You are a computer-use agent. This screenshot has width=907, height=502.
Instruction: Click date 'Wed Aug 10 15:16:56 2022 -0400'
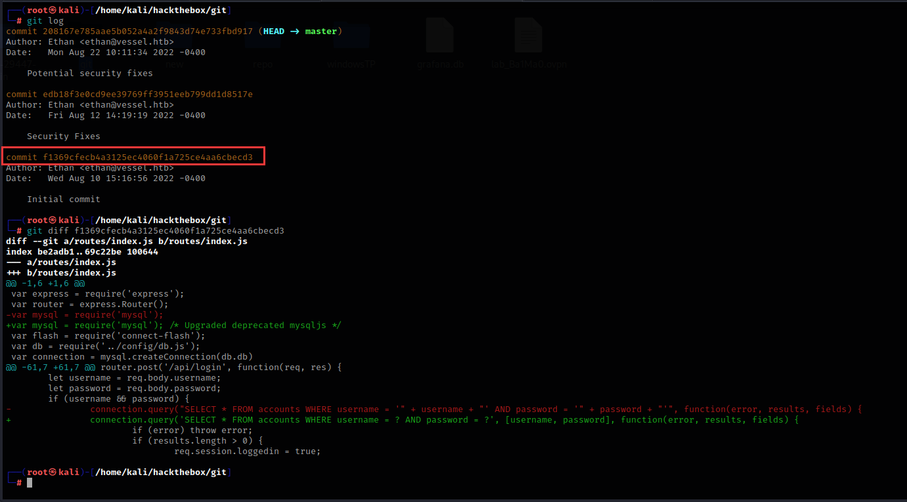127,178
